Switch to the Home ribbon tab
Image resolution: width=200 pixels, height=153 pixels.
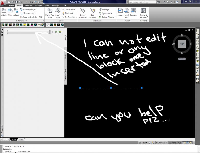11,6
